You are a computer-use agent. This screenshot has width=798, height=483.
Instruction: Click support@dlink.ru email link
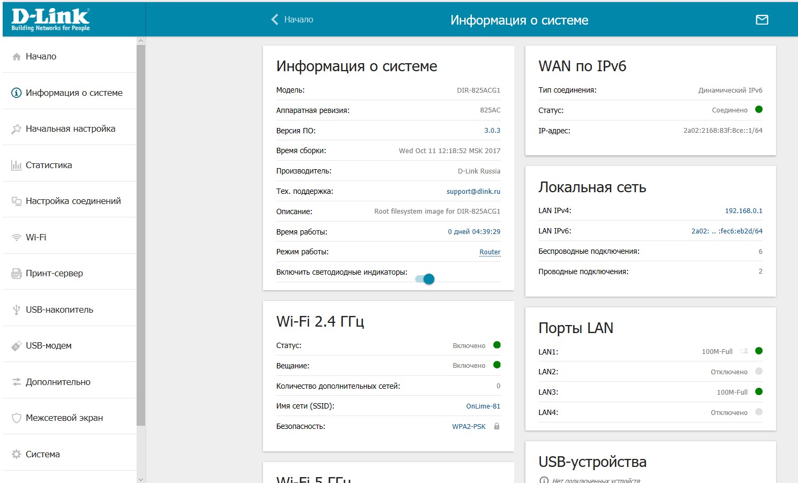click(x=473, y=192)
